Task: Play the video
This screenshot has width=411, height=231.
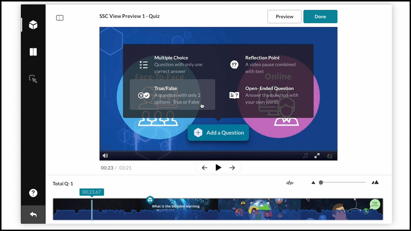Action: 218,167
